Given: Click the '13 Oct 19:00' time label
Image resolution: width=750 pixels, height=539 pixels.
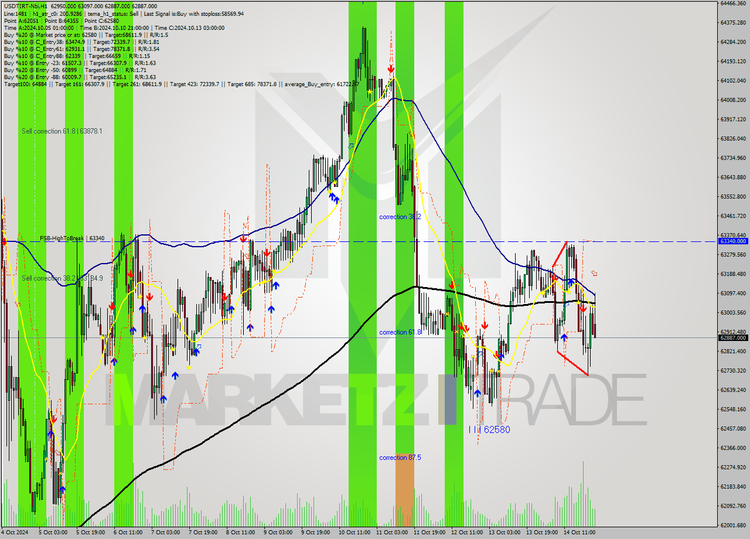Looking at the screenshot, I should [542, 533].
